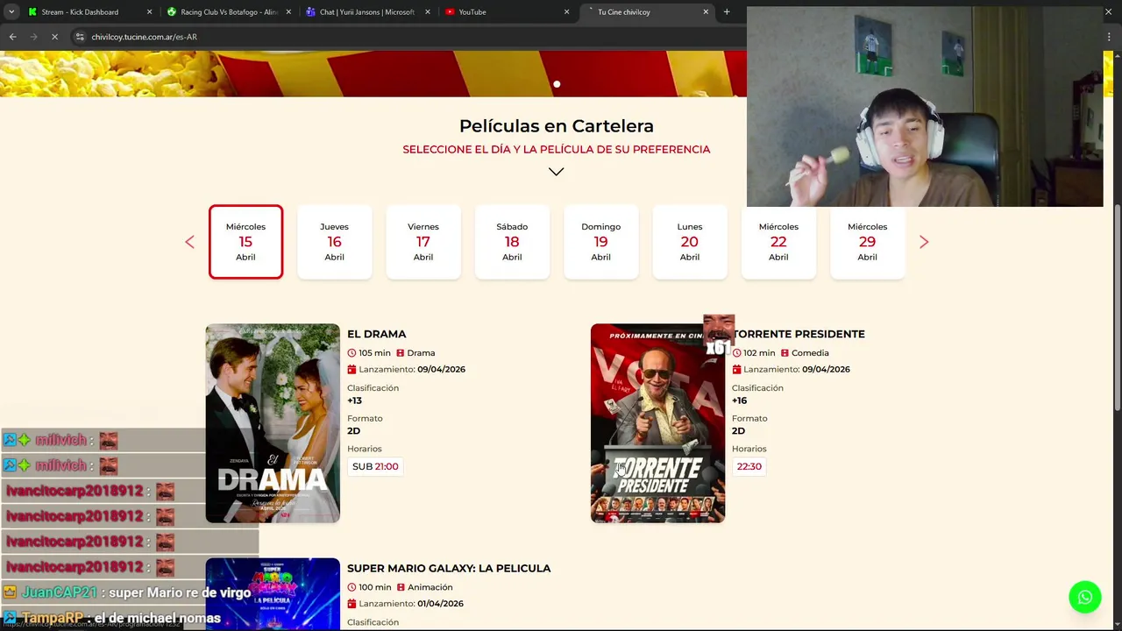
Task: Click the page vertical scrollbar
Action: [1118, 307]
